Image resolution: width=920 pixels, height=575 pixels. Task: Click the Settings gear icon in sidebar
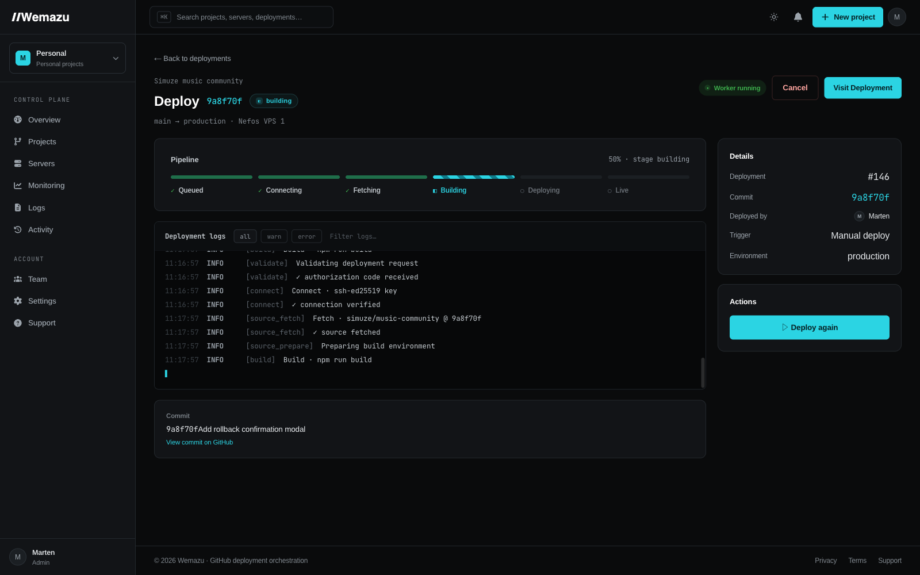[x=18, y=301]
